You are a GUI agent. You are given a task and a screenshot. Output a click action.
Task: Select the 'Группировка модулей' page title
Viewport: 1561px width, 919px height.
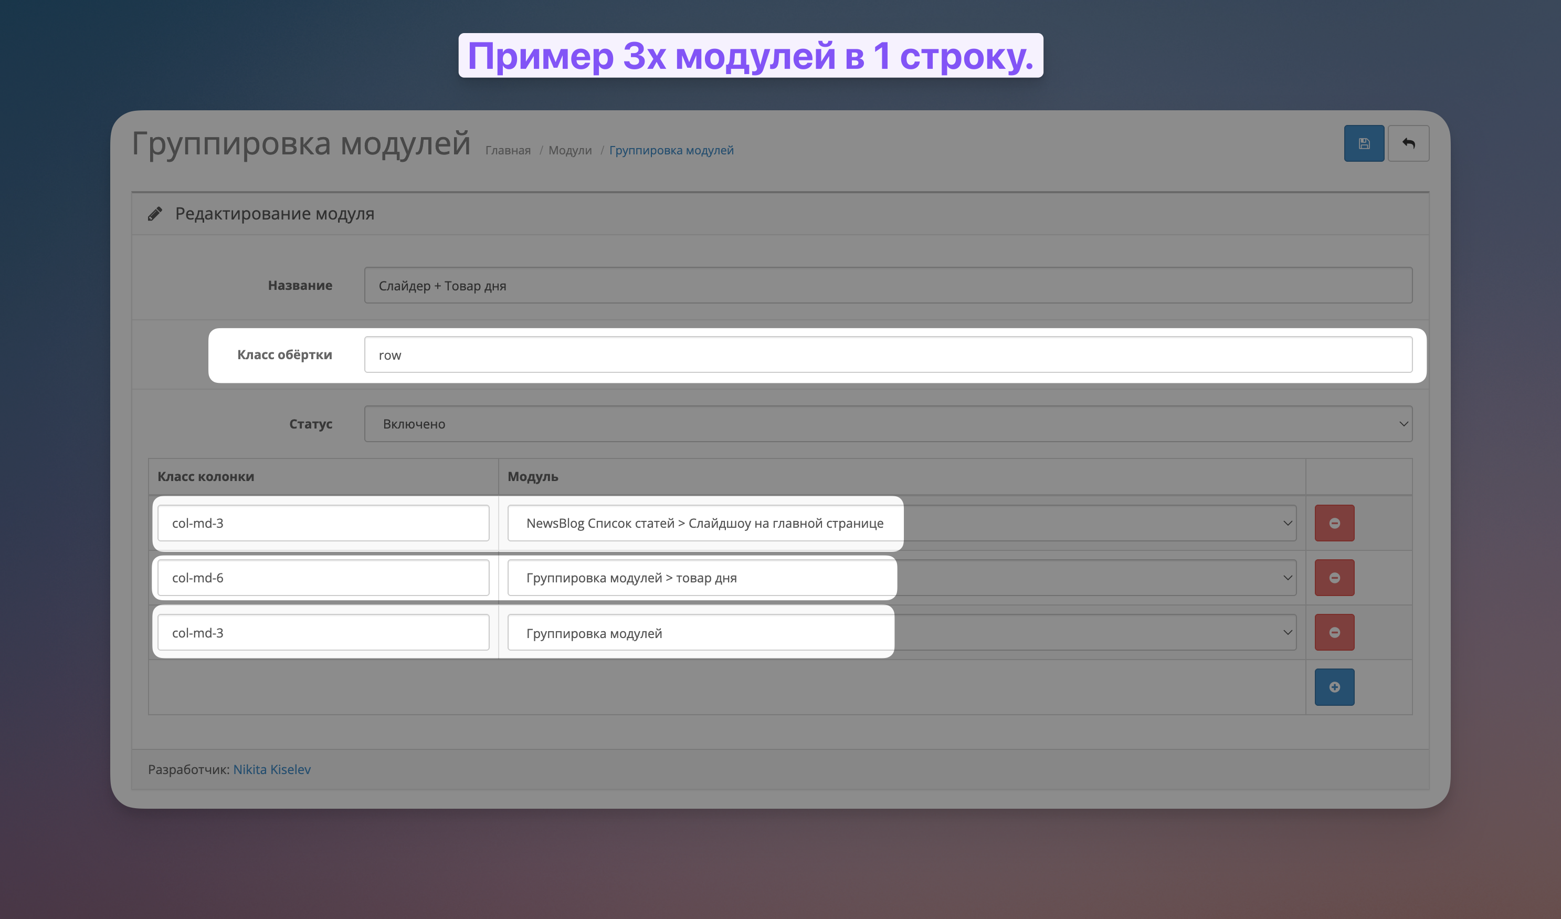tap(301, 143)
